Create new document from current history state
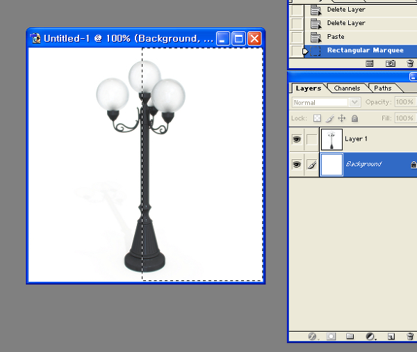 pos(370,63)
